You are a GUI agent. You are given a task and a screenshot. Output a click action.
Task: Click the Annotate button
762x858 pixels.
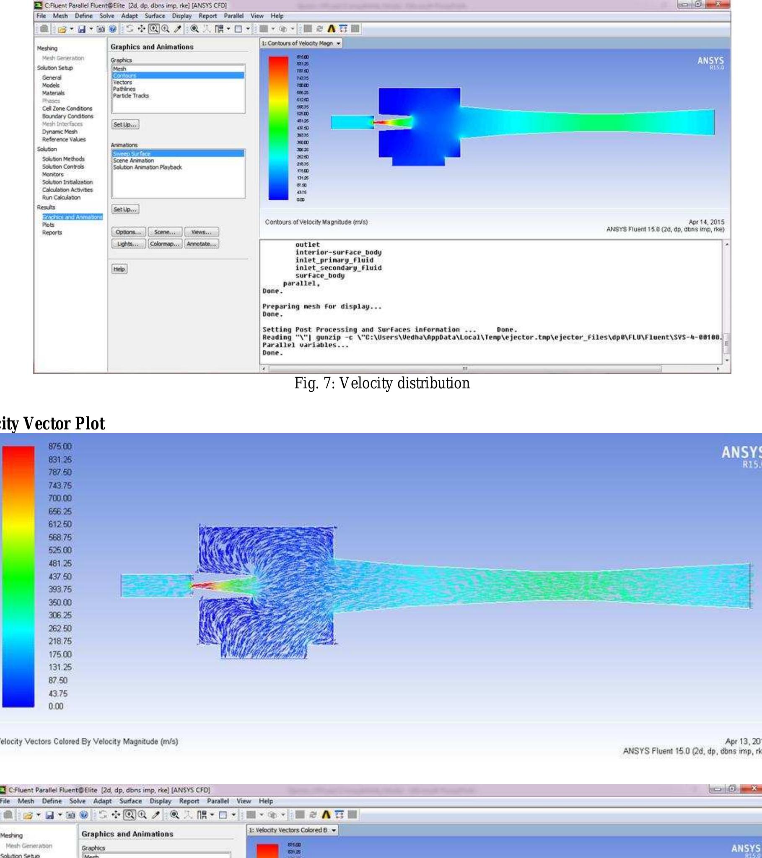point(201,244)
